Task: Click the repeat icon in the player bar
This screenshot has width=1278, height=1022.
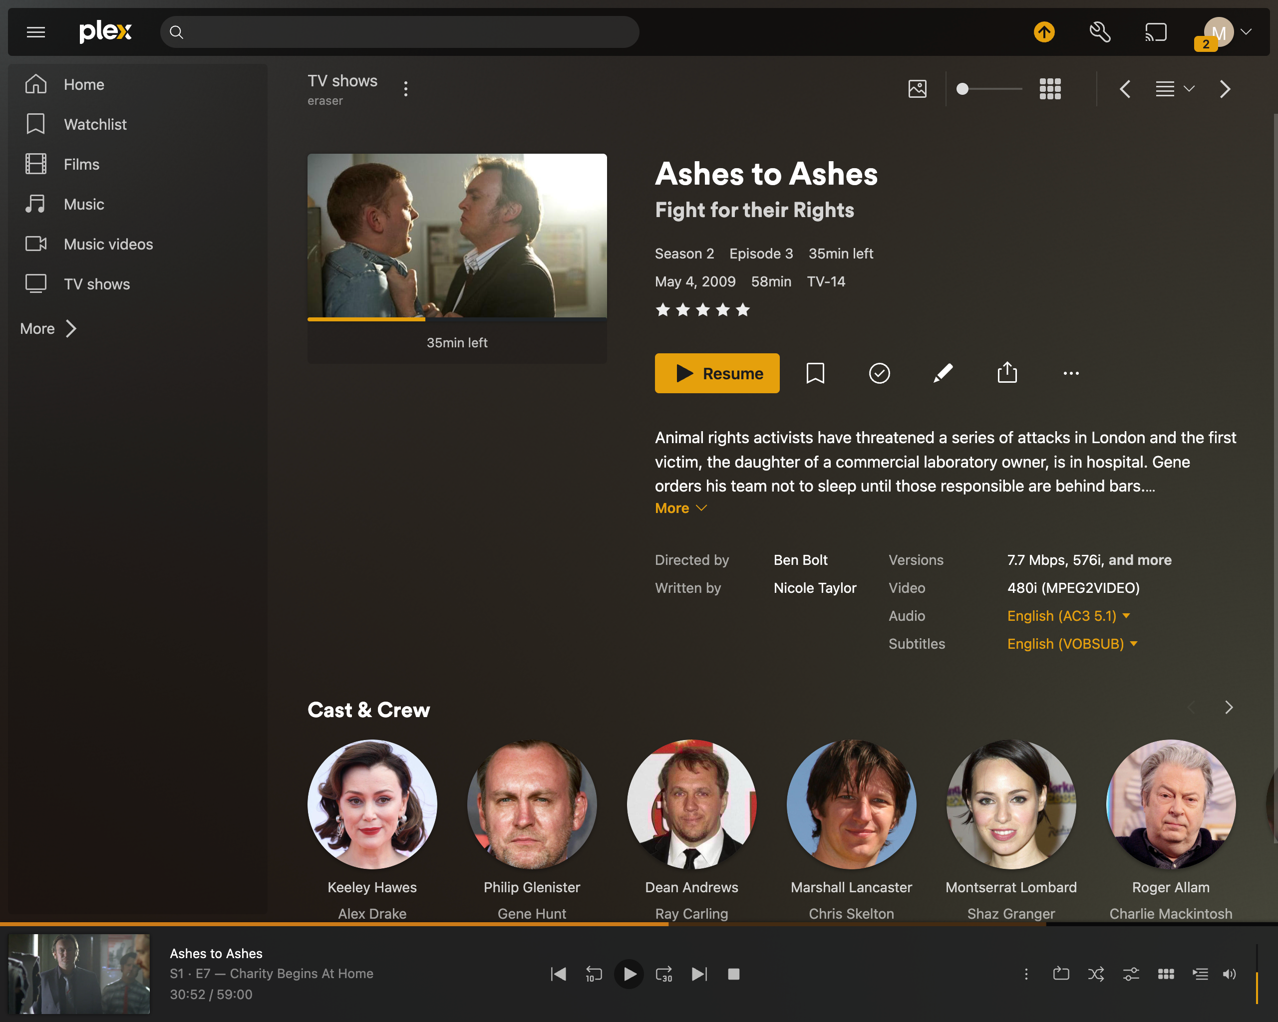Action: tap(1061, 974)
